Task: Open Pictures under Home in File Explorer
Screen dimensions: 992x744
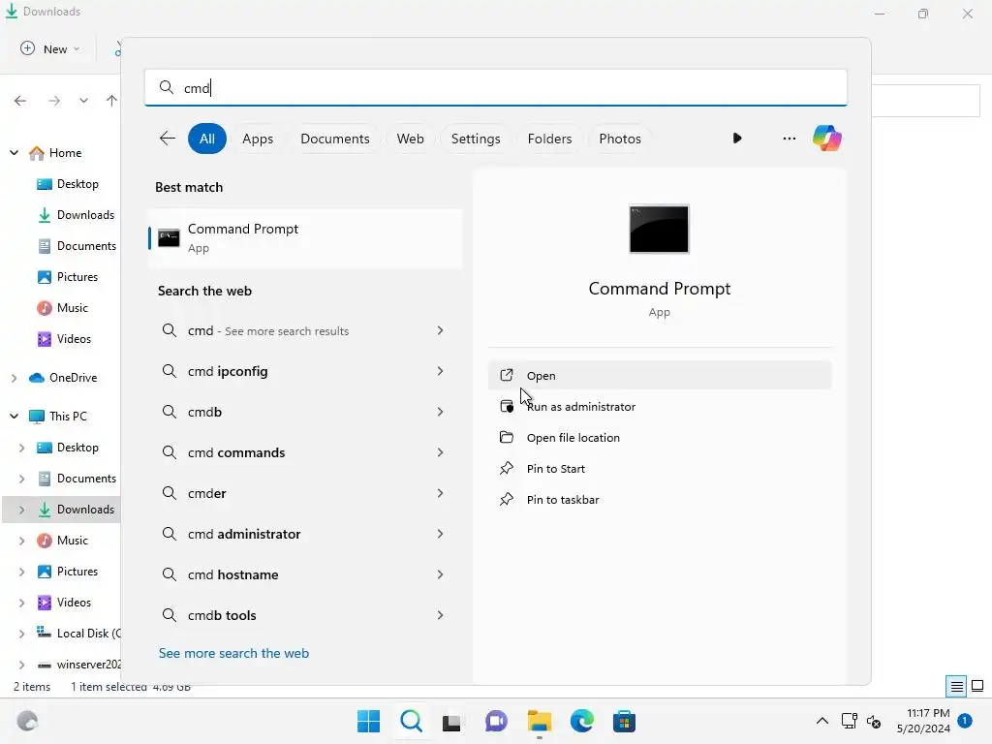Action: pyautogui.click(x=68, y=276)
